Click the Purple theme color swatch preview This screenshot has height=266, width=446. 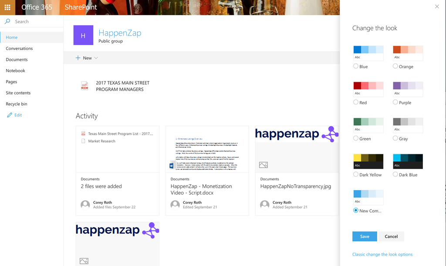(408, 90)
